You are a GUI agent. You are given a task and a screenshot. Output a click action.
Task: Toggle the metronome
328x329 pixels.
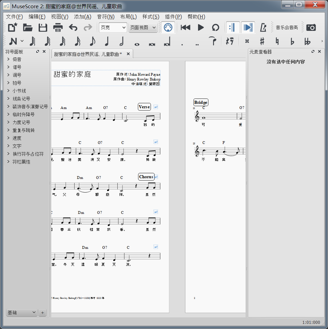[263, 28]
